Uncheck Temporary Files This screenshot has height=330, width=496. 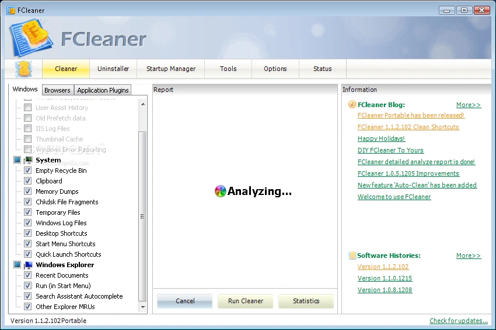[28, 212]
